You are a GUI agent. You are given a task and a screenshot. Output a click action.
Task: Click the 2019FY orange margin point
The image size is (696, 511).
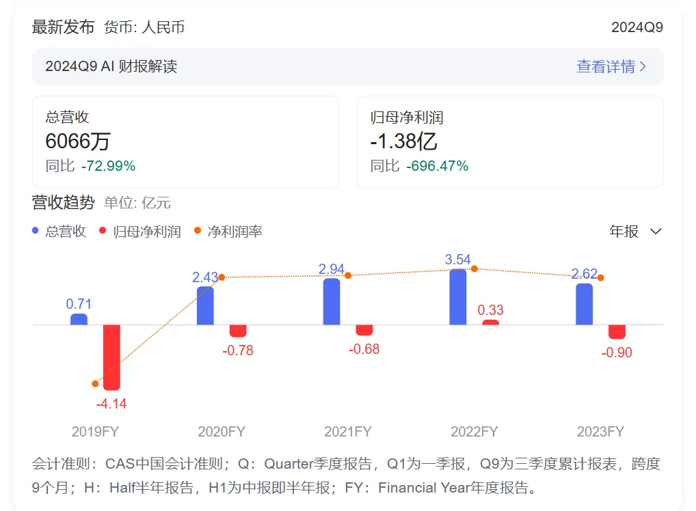tap(95, 383)
